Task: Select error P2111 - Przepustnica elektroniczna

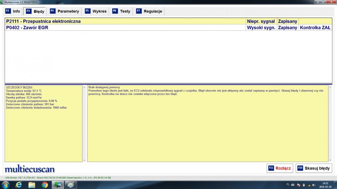Action: [x=125, y=21]
